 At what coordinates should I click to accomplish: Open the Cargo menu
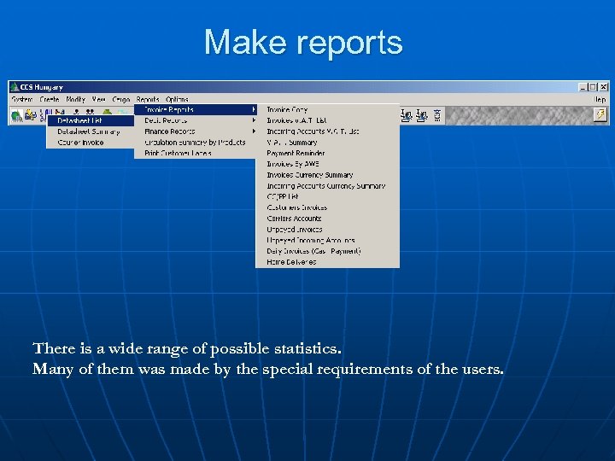[120, 99]
